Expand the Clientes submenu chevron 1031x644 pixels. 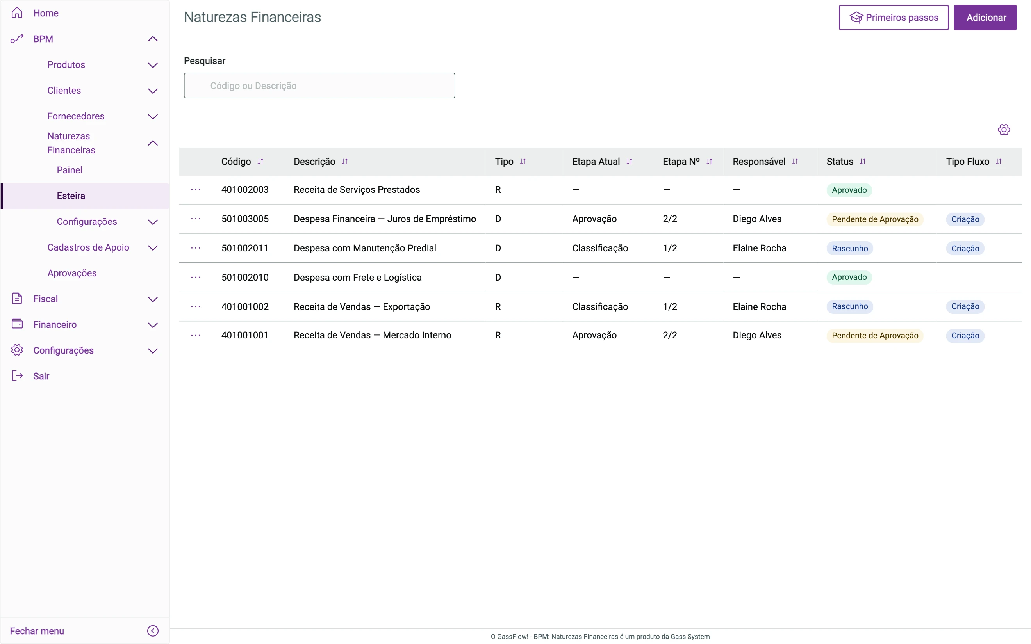tap(153, 91)
